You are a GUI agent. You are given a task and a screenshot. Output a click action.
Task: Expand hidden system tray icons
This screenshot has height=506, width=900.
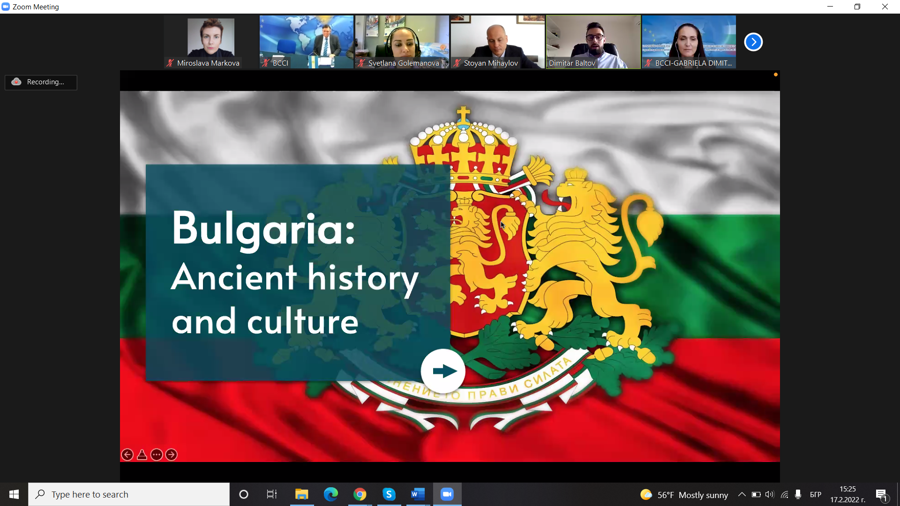point(742,494)
